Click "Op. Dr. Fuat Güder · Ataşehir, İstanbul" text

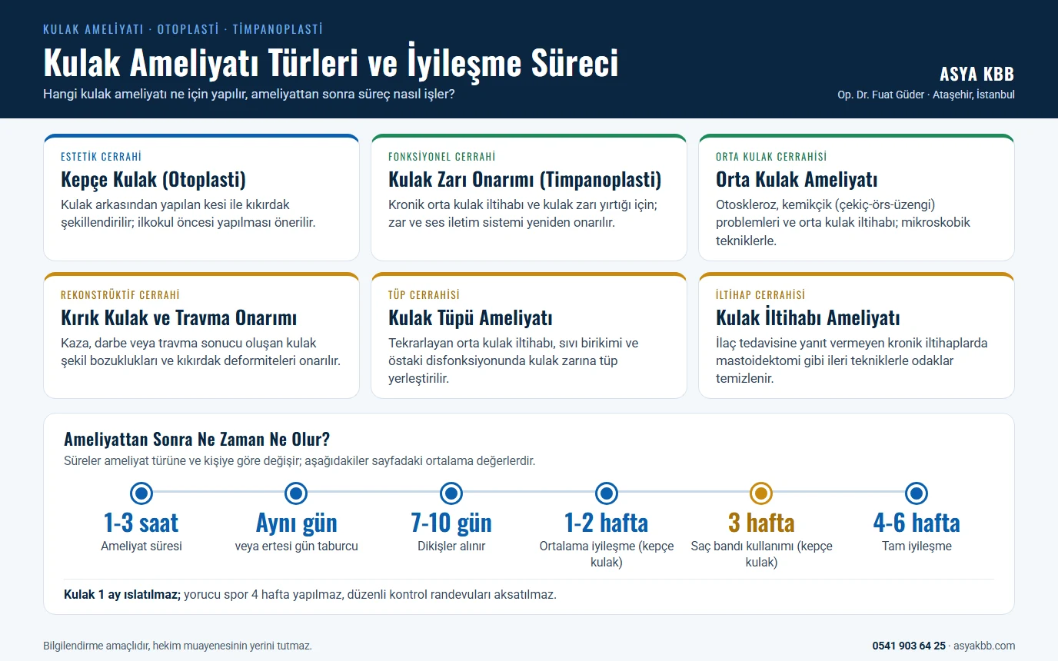(926, 95)
